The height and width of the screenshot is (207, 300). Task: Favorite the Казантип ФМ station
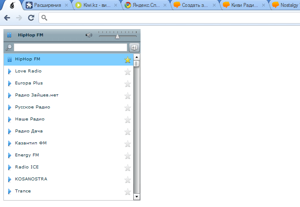coord(127,144)
